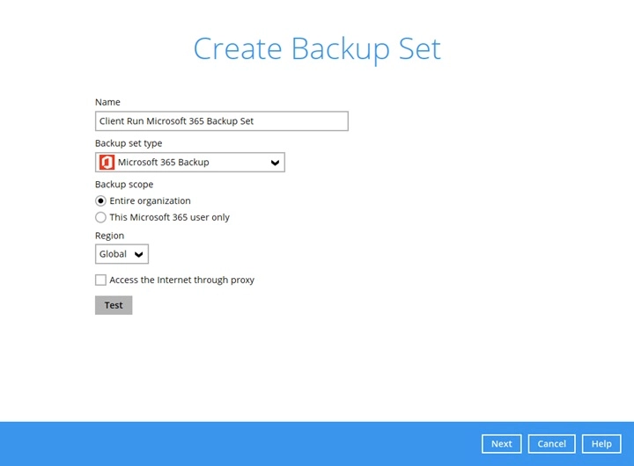Click the Backup set type label
The width and height of the screenshot is (634, 466).
129,143
